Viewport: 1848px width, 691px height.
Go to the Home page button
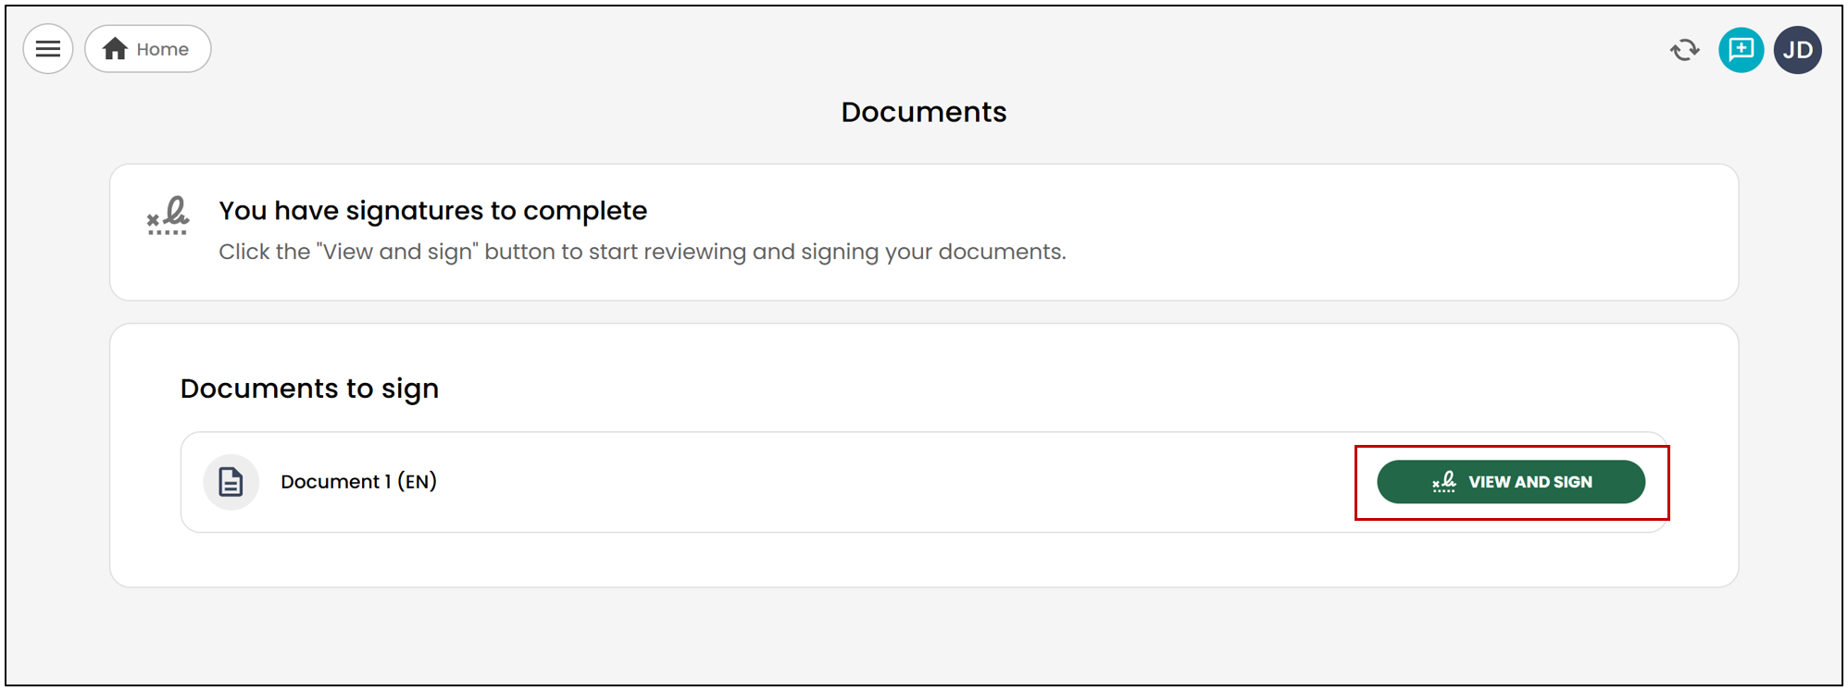click(148, 49)
